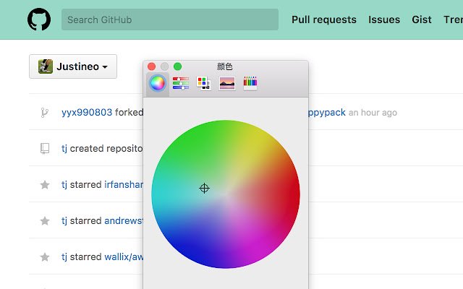Zoom the color picker with green button
Image resolution: width=463 pixels, height=289 pixels.
pyautogui.click(x=177, y=66)
